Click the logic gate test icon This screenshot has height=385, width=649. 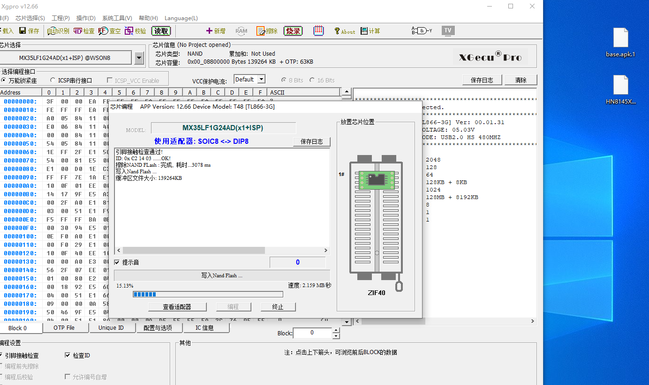pyautogui.click(x=422, y=31)
